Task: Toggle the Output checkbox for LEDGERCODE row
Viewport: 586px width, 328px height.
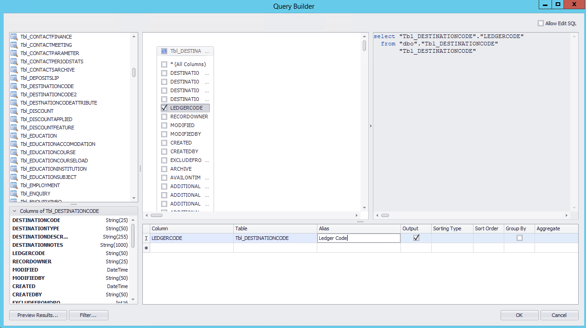Action: coord(417,238)
